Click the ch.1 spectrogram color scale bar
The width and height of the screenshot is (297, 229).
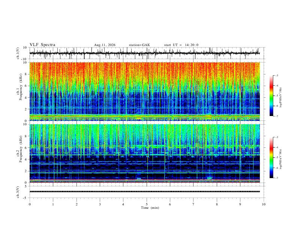point(271,96)
